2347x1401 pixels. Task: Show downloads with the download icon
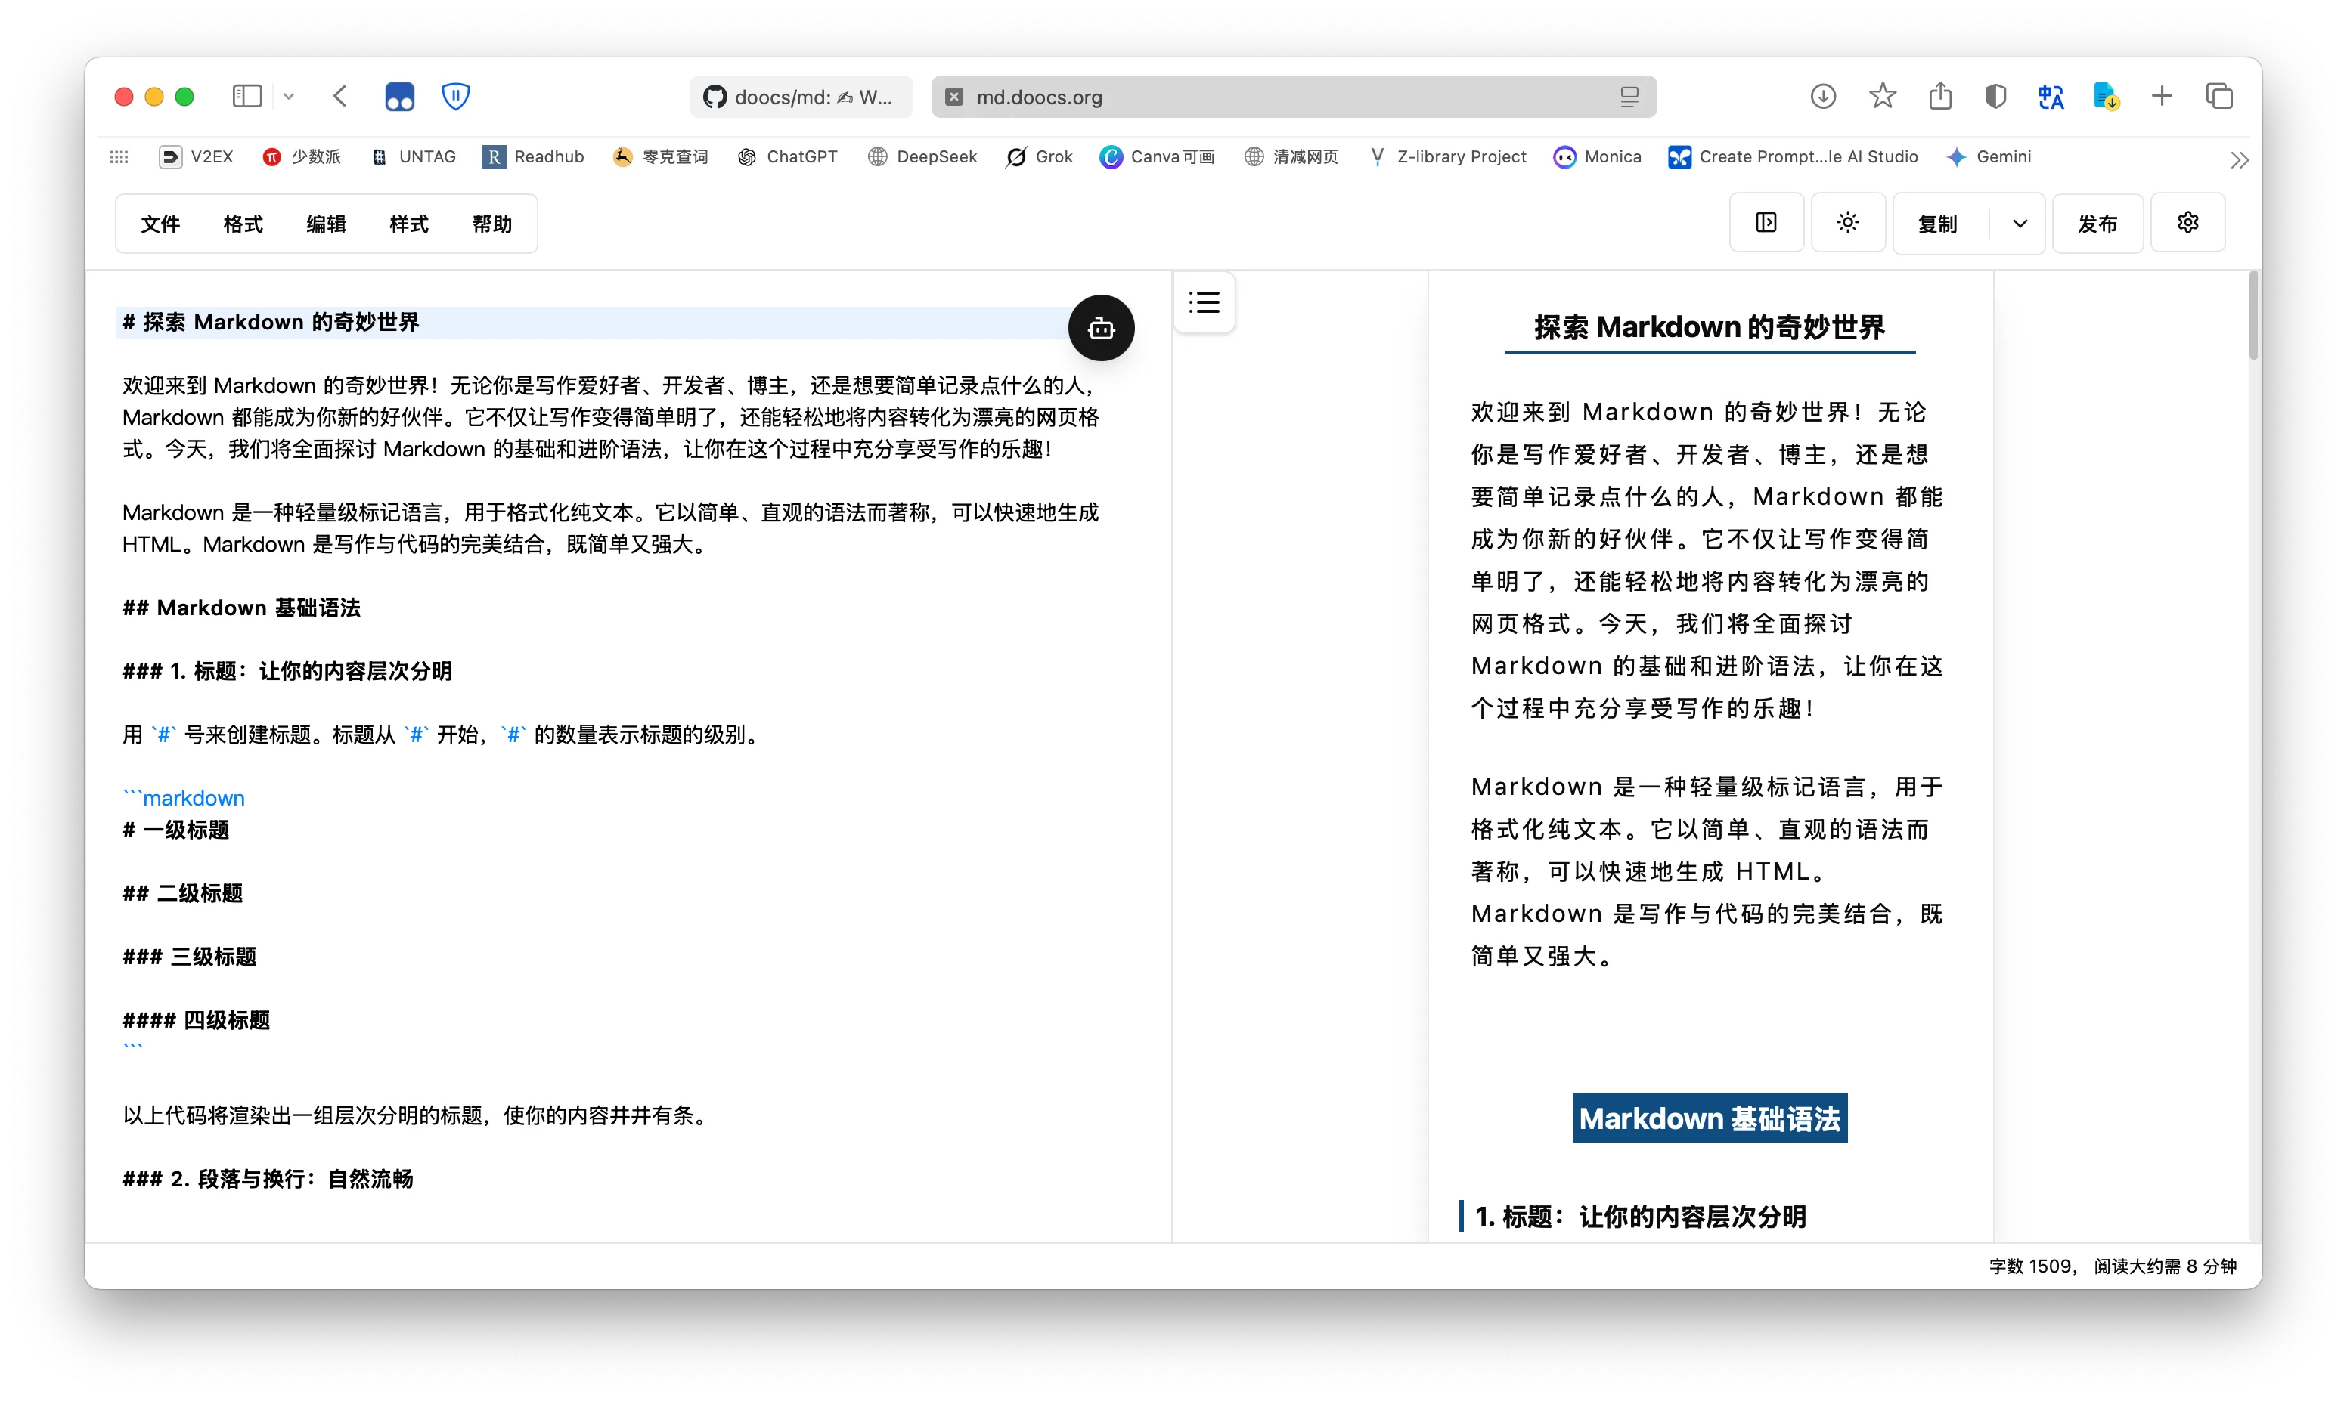[1824, 96]
